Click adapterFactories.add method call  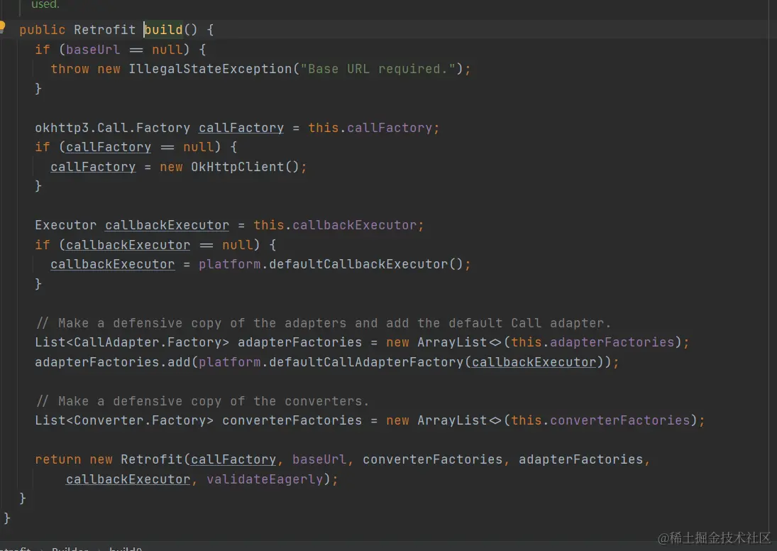tap(113, 362)
